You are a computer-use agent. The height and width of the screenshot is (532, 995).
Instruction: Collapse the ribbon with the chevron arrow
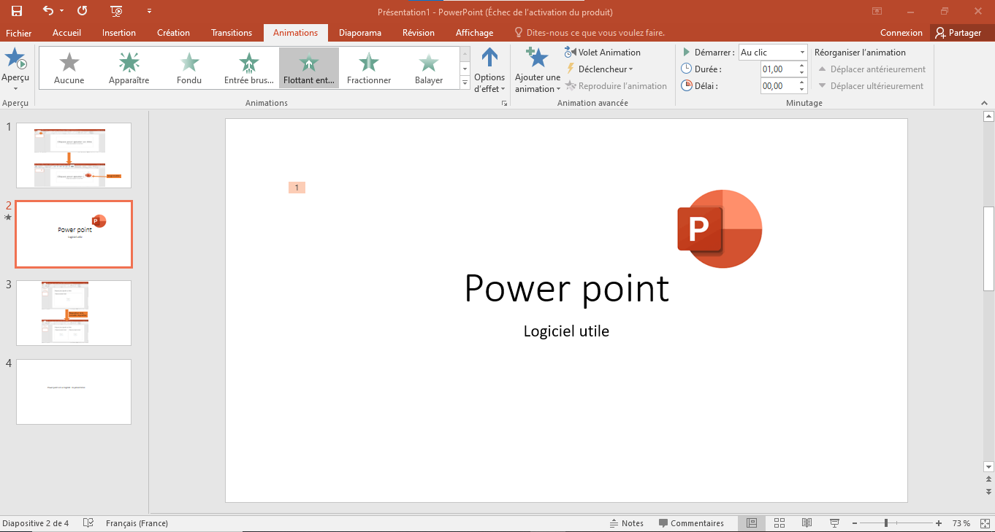click(x=983, y=104)
